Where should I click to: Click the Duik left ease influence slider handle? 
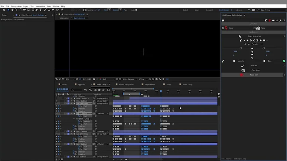point(241,48)
